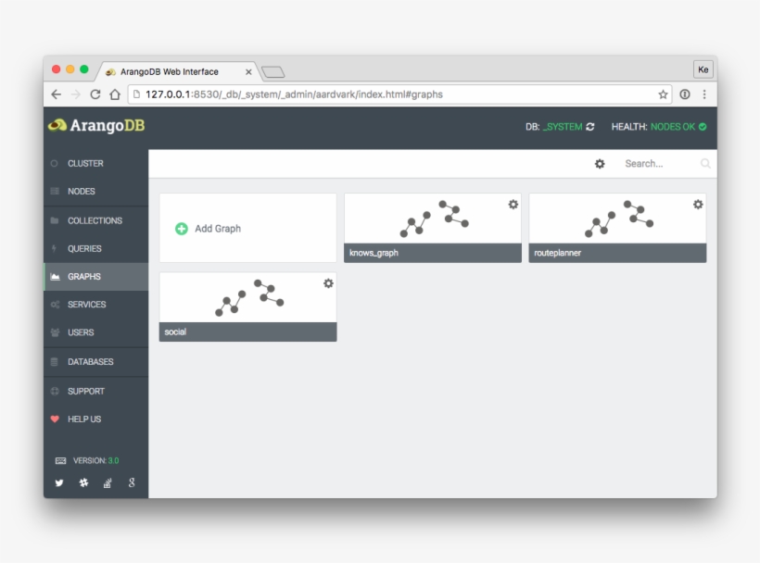
Task: Open the browser three-dot menu
Action: click(x=704, y=94)
